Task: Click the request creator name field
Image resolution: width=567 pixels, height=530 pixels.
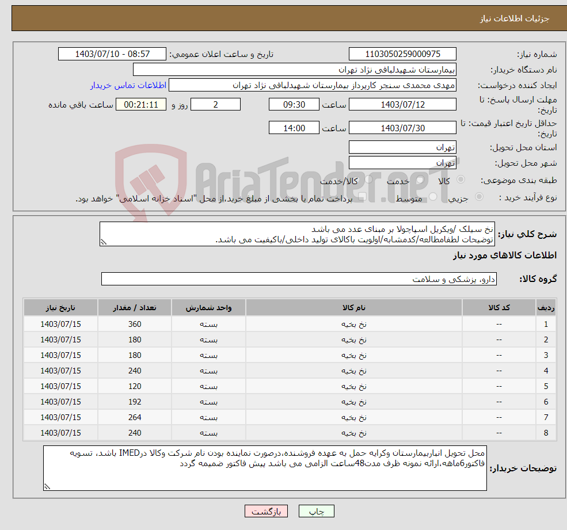Action: coord(313,85)
